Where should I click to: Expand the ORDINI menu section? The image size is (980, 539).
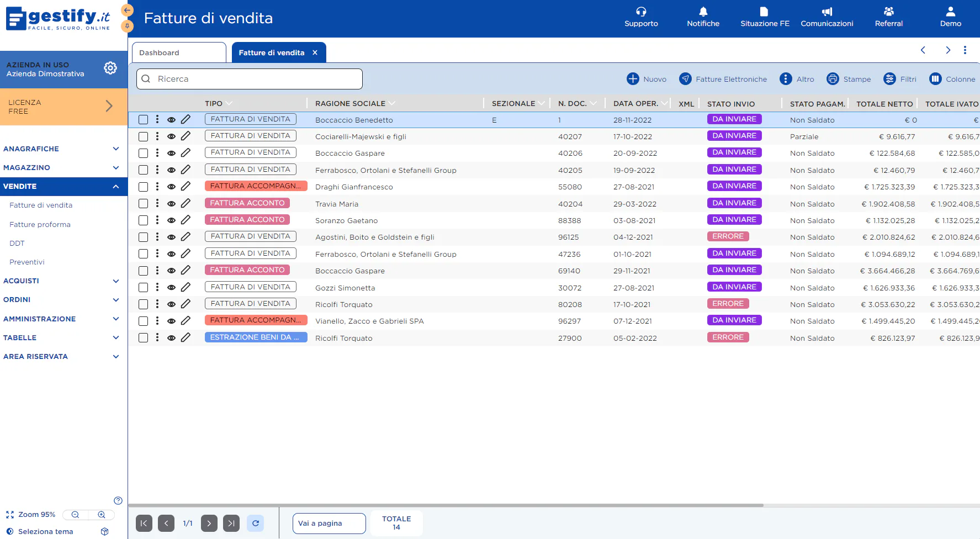63,299
